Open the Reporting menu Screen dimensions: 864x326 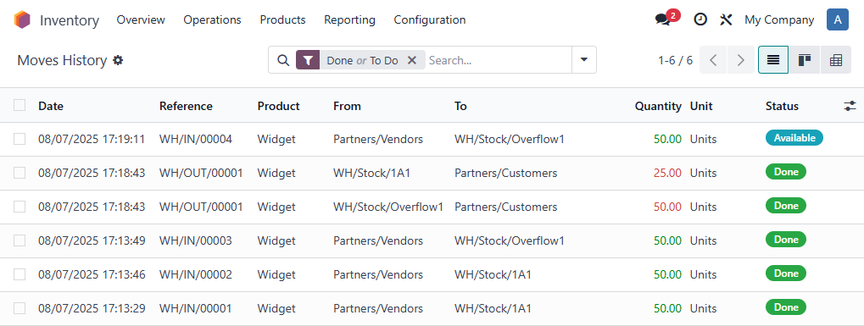(349, 19)
